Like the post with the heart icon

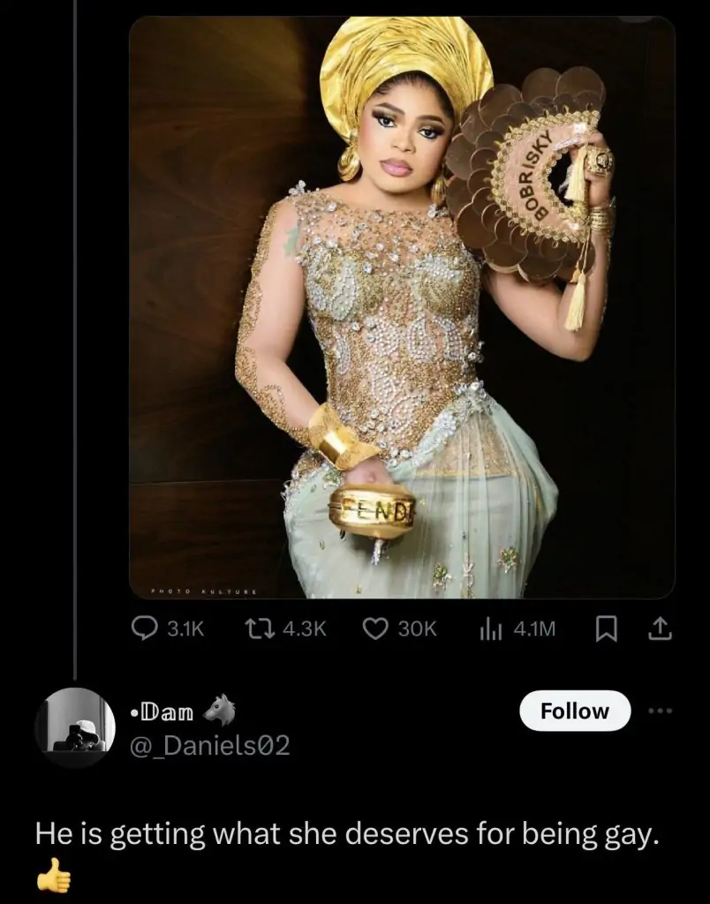point(376,628)
